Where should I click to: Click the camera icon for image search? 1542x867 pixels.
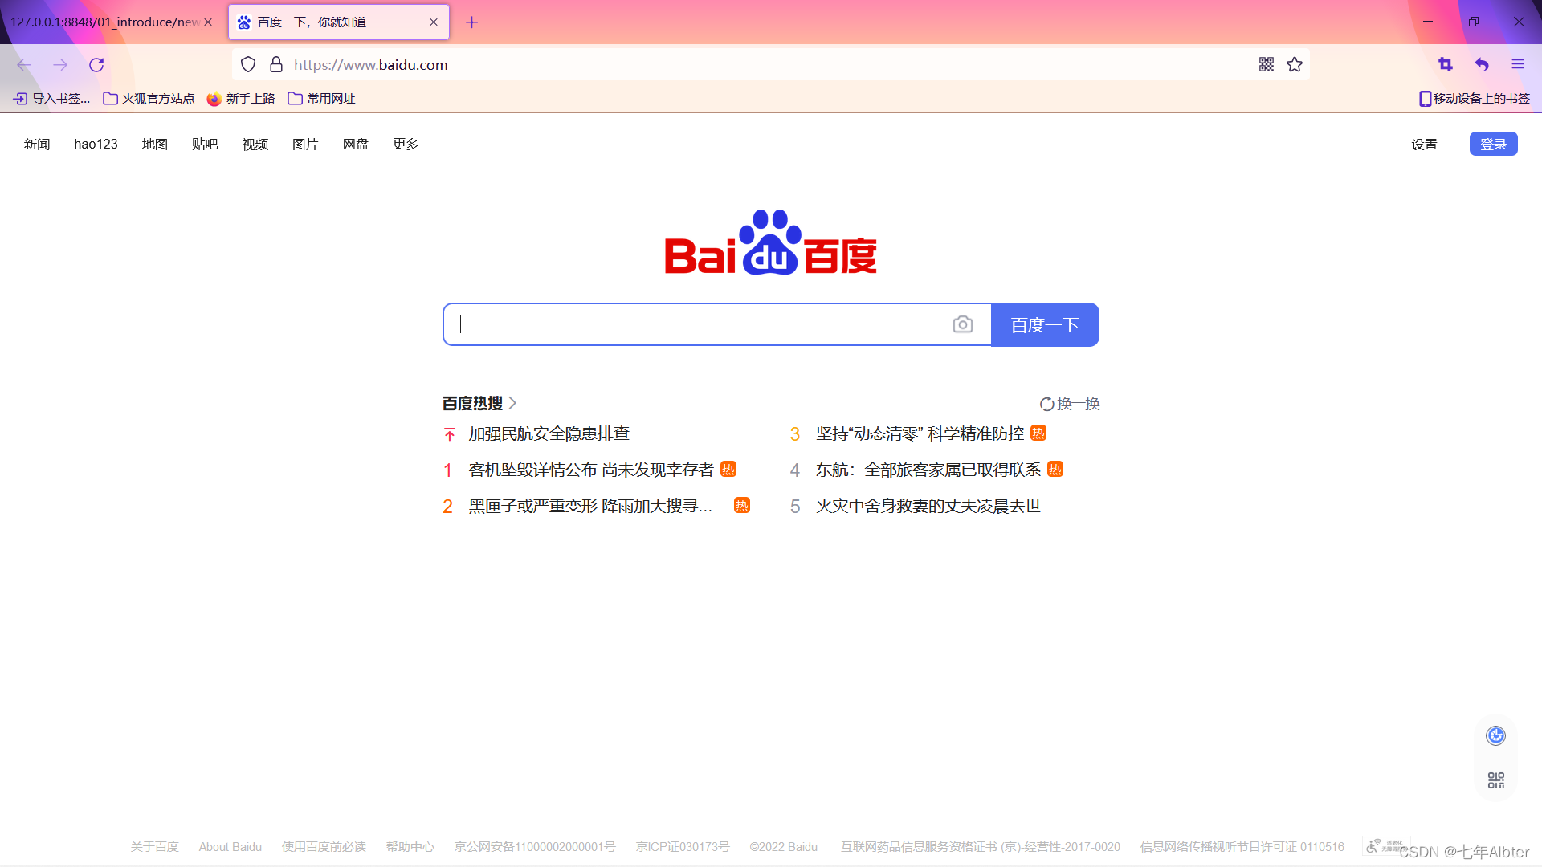click(963, 324)
